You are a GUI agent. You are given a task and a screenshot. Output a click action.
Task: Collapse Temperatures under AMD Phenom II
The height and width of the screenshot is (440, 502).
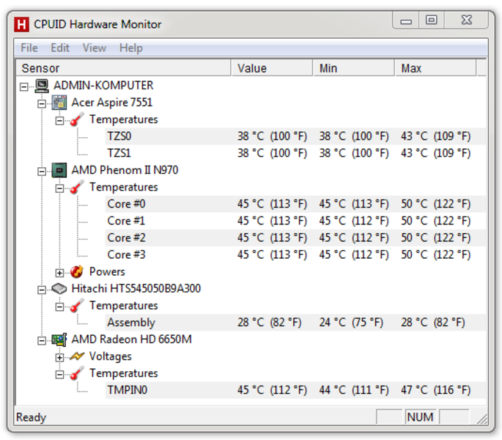[x=59, y=188]
